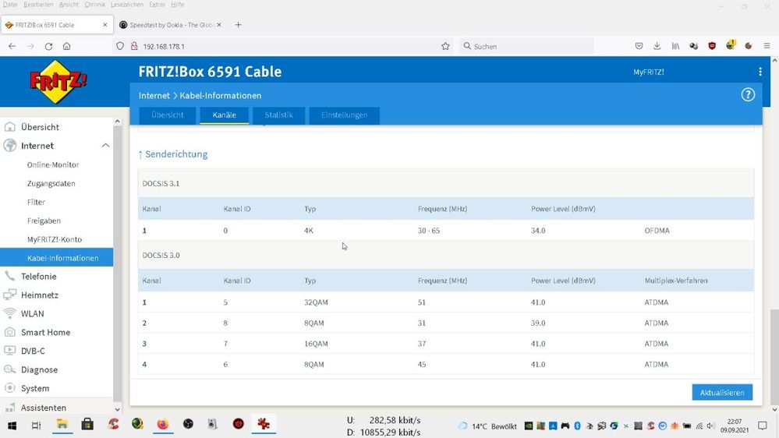Screen dimensions: 779x438
Task: Open the Einstellungen tab
Action: 345,115
